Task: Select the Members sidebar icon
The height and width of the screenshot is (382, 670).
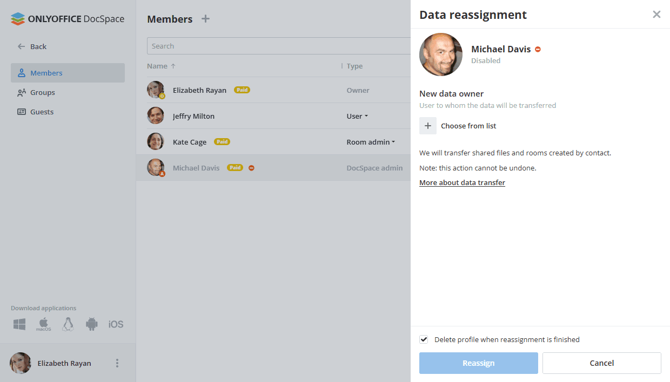Action: click(21, 72)
